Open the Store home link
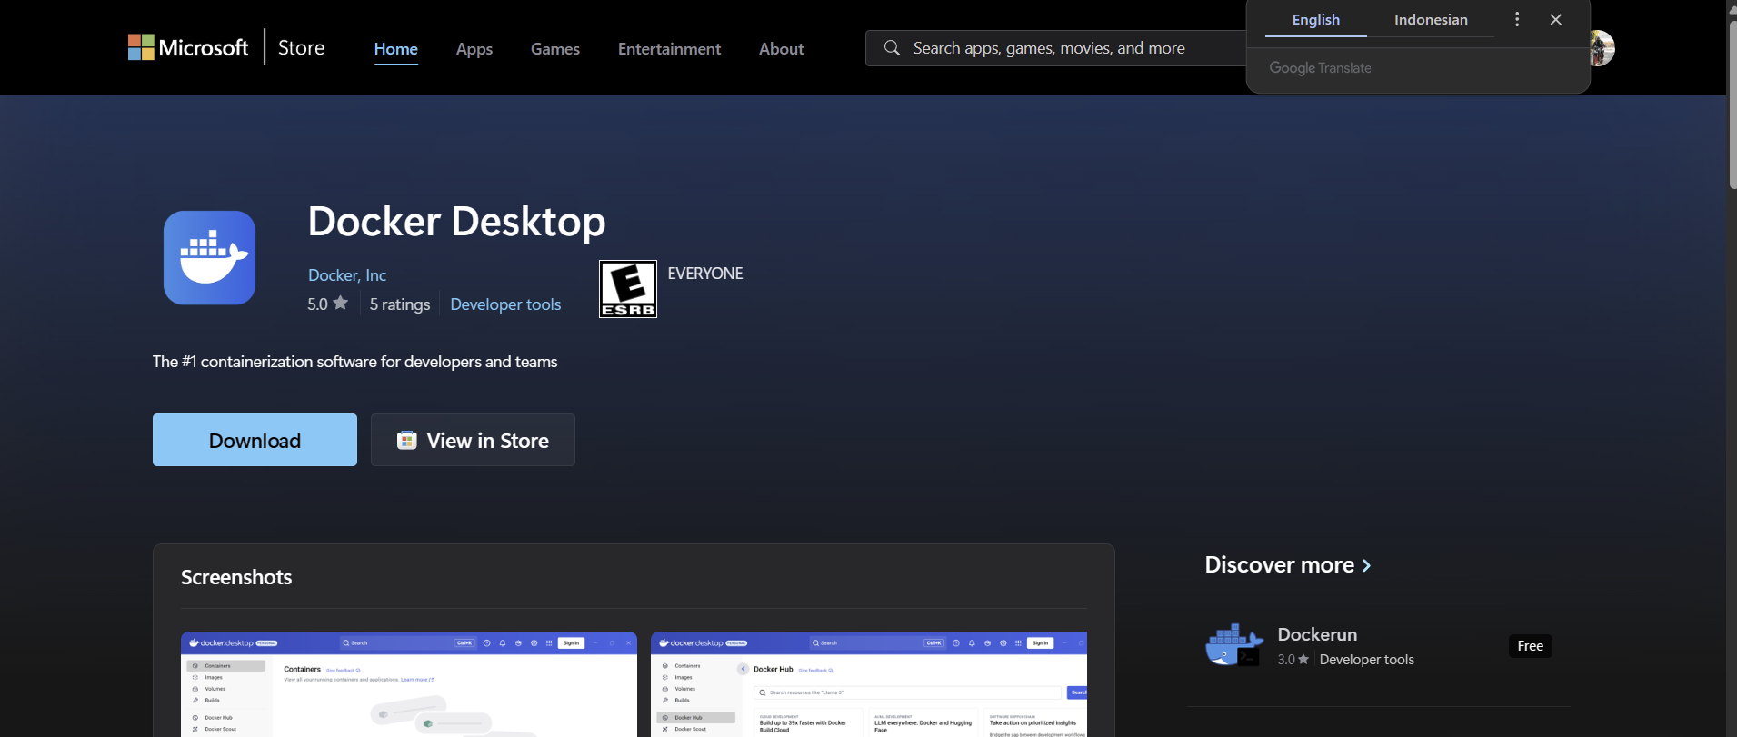This screenshot has width=1737, height=737. pyautogui.click(x=301, y=47)
